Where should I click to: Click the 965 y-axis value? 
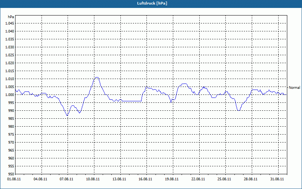coord(12,150)
